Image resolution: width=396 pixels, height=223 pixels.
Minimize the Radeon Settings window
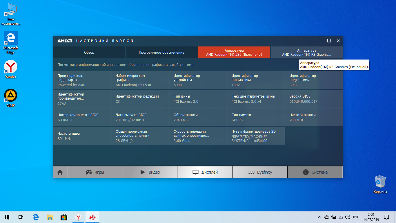click(320, 41)
